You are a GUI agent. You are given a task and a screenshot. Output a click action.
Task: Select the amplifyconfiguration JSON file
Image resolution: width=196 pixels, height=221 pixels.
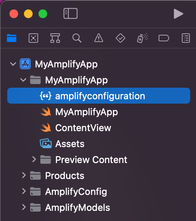click(99, 96)
